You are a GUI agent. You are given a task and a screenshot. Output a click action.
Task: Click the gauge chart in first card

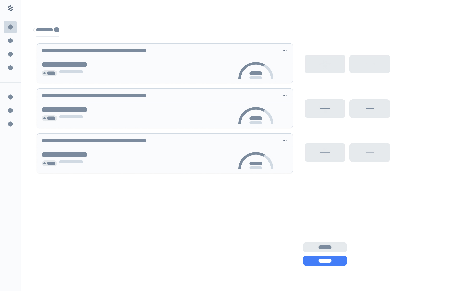[x=256, y=71]
